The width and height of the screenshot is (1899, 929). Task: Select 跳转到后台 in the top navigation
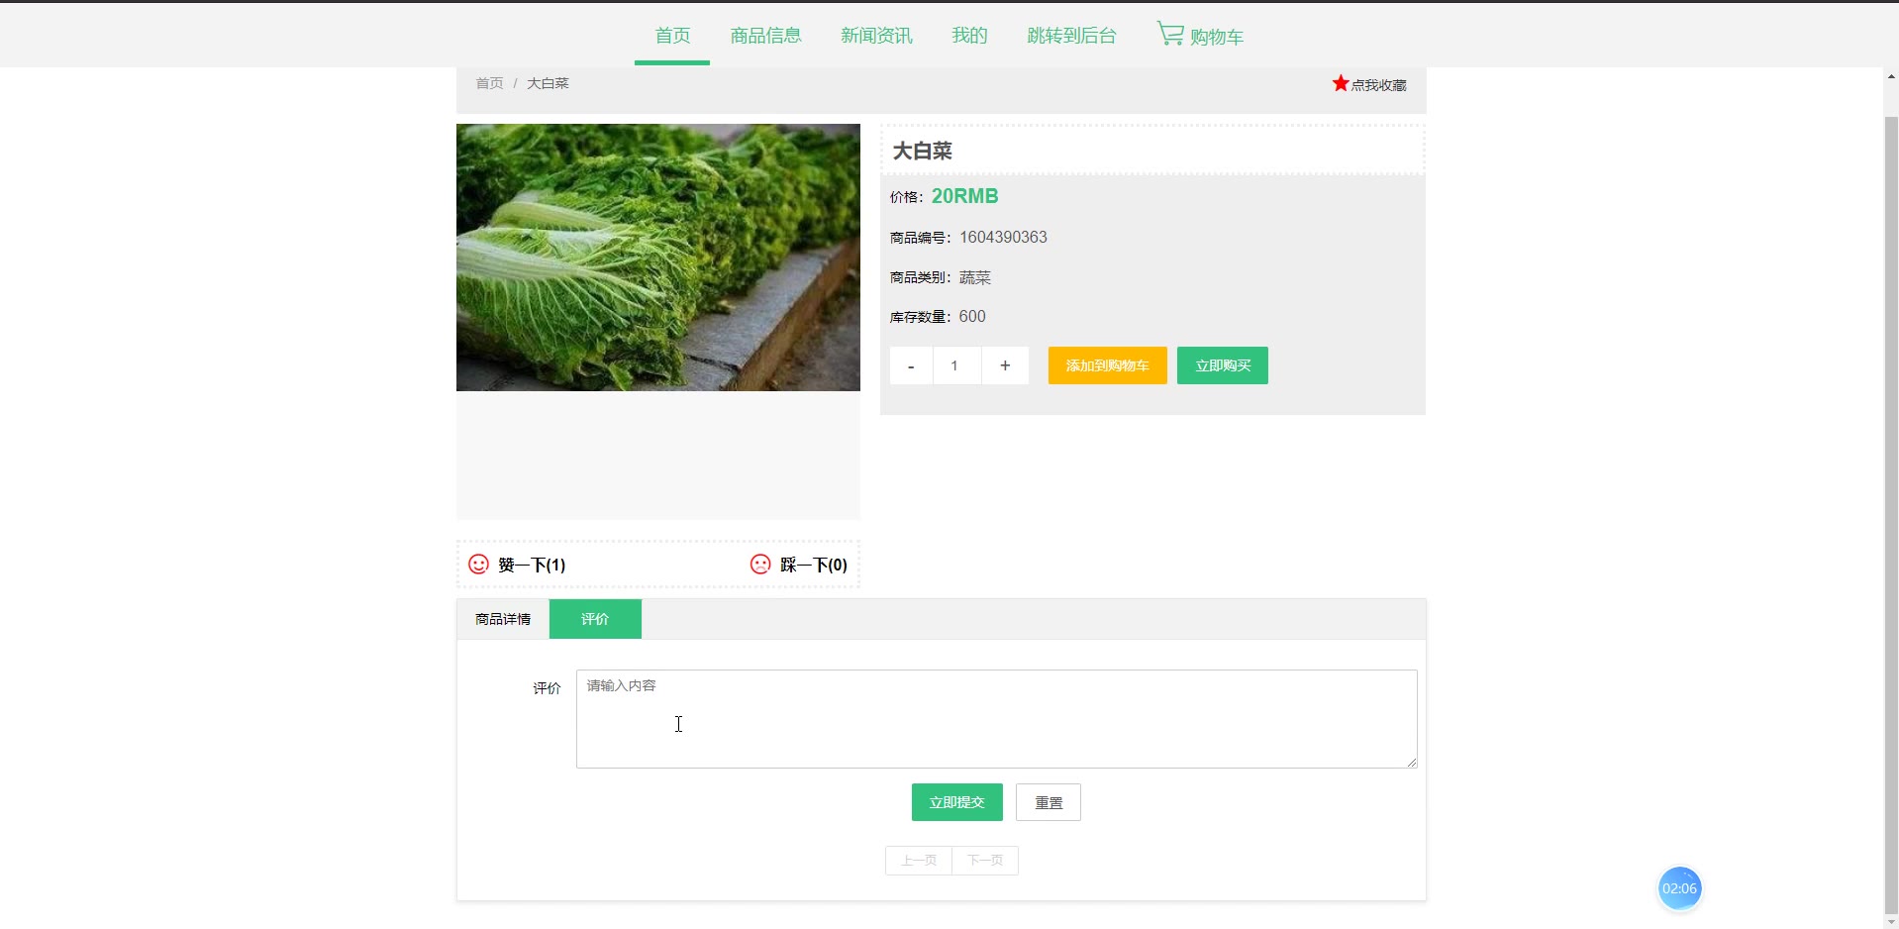tap(1071, 36)
